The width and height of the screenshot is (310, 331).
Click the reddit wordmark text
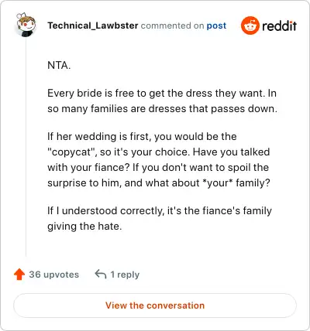click(x=279, y=26)
